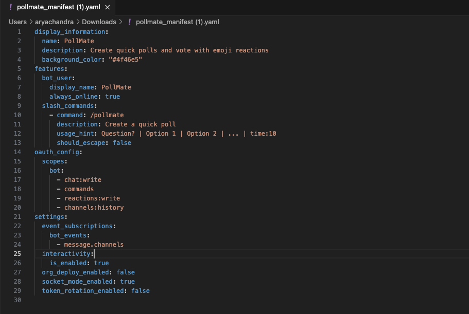Click the token_rotation_enabled key
The height and width of the screenshot is (314, 469).
[83, 291]
